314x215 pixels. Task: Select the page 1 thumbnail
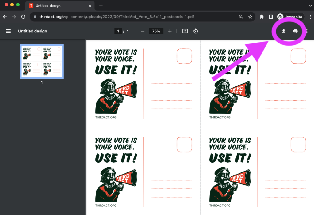coord(42,62)
